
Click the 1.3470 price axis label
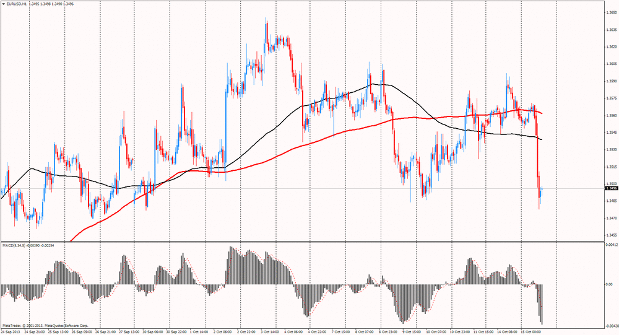click(612, 218)
